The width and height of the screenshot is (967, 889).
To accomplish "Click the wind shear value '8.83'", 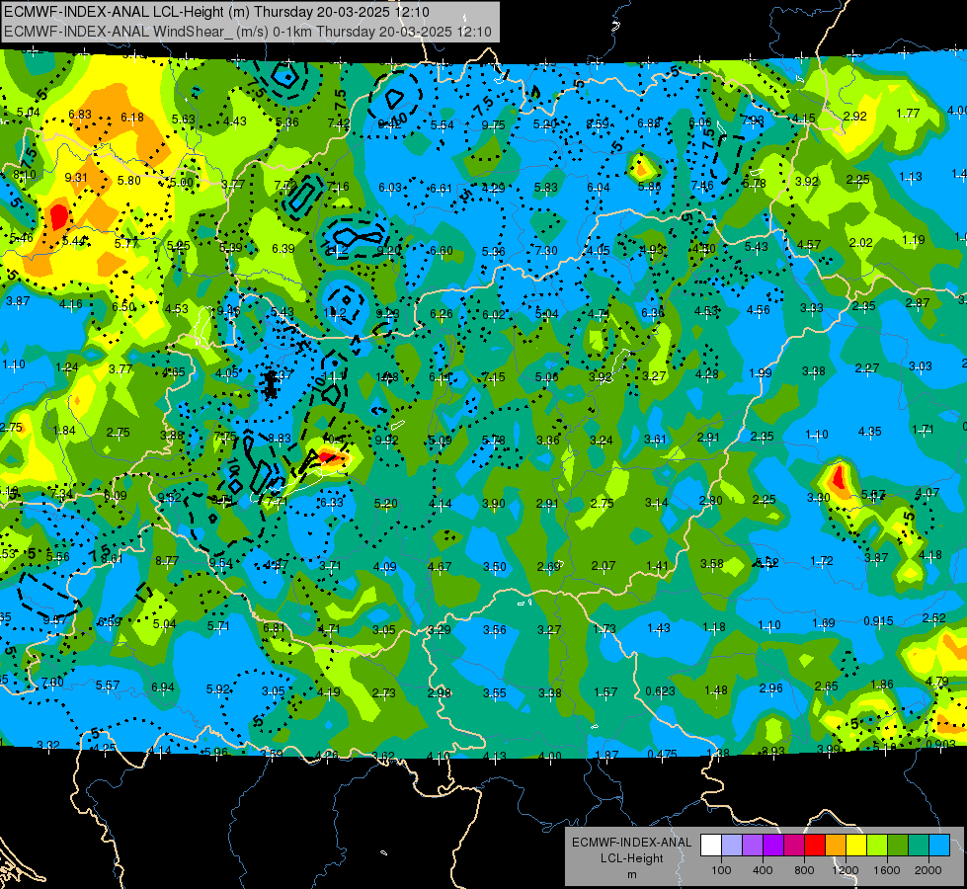I will (x=280, y=438).
